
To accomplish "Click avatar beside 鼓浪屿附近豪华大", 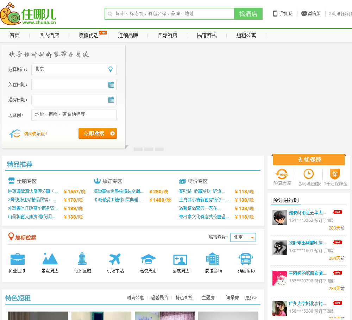I will [280, 217].
